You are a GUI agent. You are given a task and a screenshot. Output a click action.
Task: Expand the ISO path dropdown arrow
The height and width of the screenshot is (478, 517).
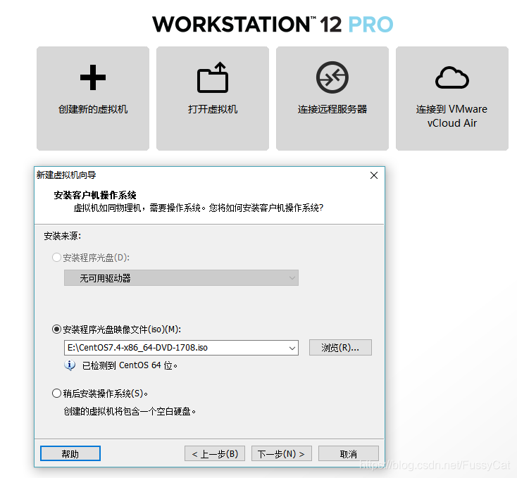[292, 348]
